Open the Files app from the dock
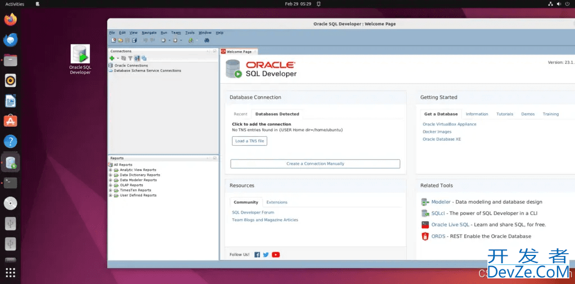 (11, 60)
